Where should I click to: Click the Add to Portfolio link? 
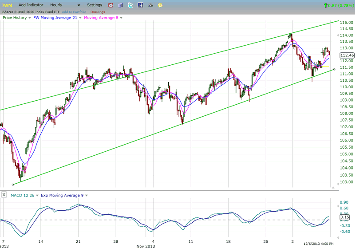point(74,12)
